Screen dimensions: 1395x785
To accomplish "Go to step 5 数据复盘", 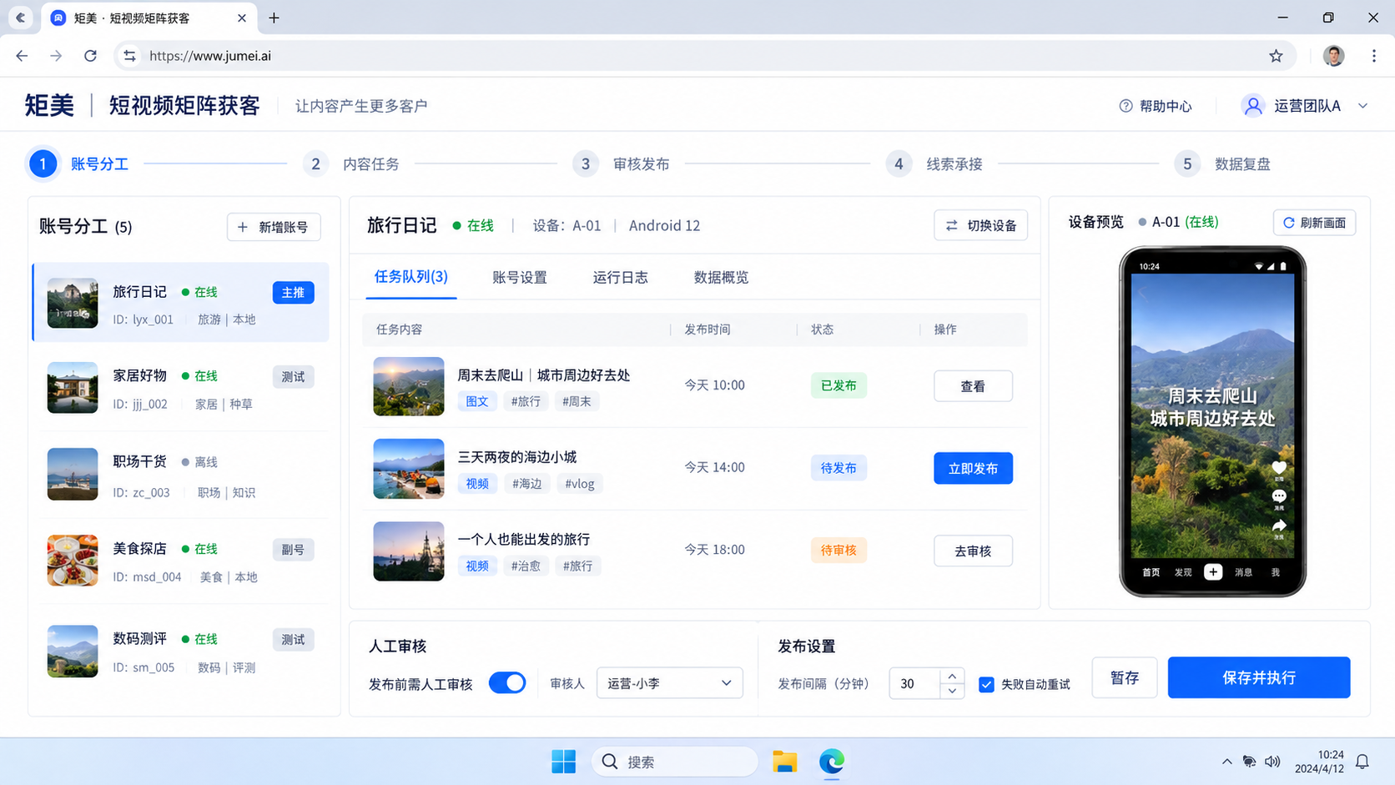I will coord(1222,164).
